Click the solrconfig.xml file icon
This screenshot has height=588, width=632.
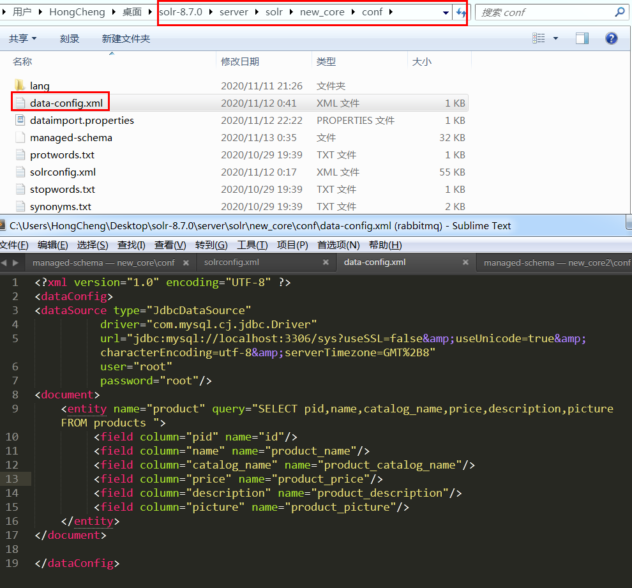(x=20, y=172)
